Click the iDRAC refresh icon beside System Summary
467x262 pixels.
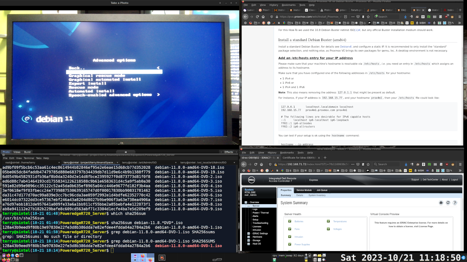pos(448,203)
